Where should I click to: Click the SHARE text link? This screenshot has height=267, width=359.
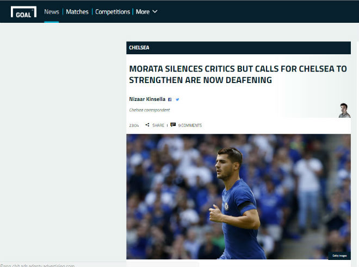tap(158, 125)
